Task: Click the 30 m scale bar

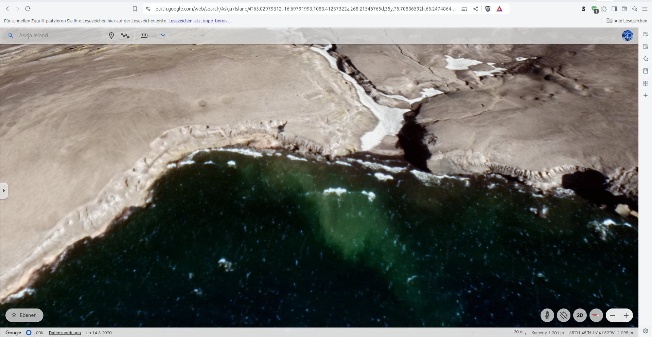Action: 499,333
